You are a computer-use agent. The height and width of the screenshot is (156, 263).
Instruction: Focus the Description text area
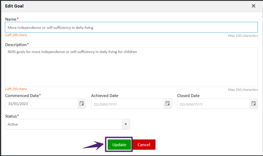pos(131,67)
